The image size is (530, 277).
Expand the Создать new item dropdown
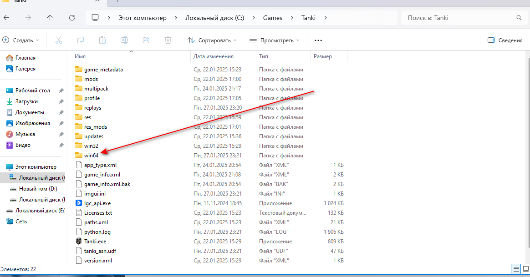(x=21, y=40)
